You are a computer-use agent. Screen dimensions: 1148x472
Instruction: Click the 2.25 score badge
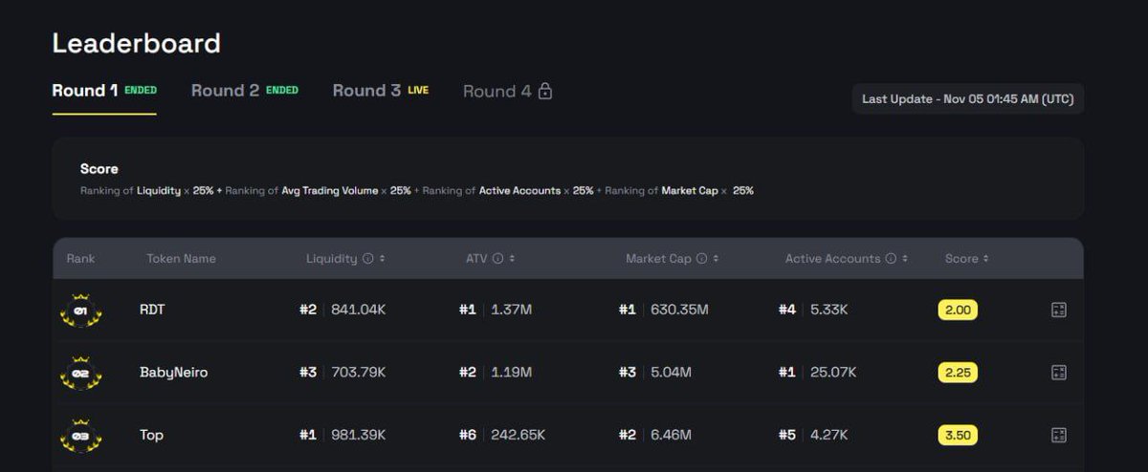[x=958, y=373]
